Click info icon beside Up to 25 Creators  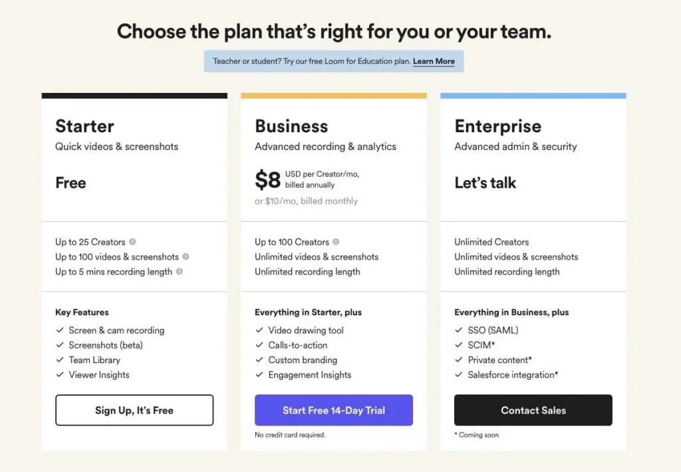click(x=133, y=242)
